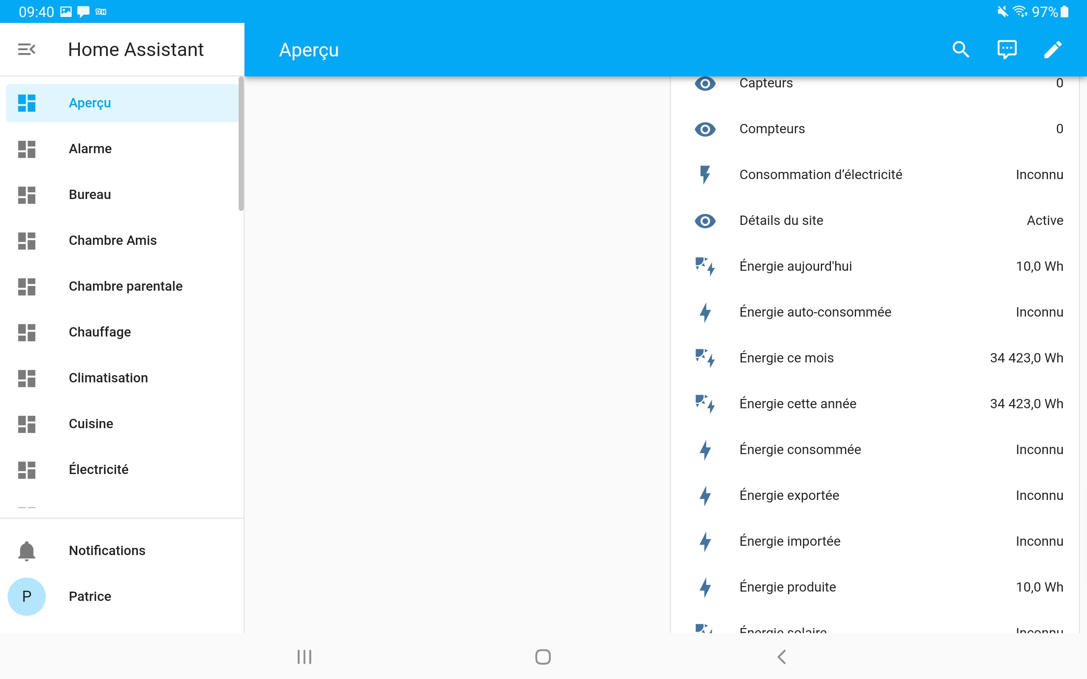
Task: Click the solar icon for Énergie cette année
Action: (x=705, y=404)
